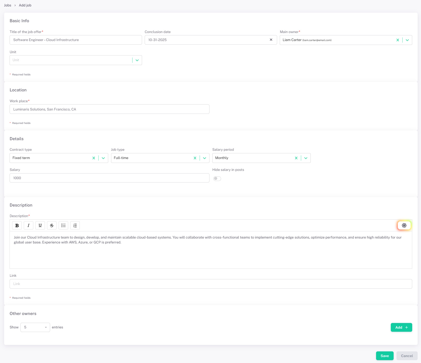Open the Job type dropdown arrow
The height and width of the screenshot is (363, 421).
[205, 158]
